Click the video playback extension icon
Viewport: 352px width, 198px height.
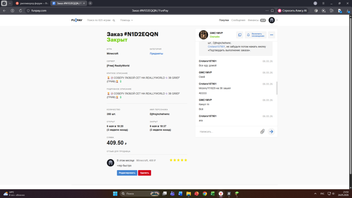pyautogui.click(x=323, y=11)
